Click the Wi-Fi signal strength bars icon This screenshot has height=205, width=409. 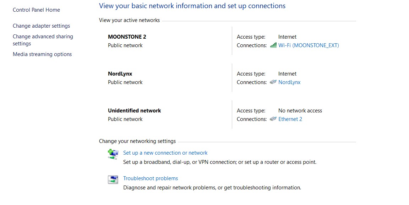[x=273, y=45]
